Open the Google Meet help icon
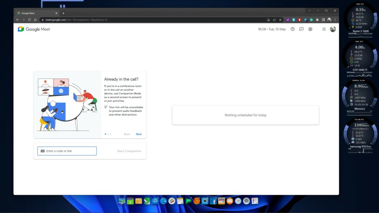379x213 pixels. [x=292, y=29]
